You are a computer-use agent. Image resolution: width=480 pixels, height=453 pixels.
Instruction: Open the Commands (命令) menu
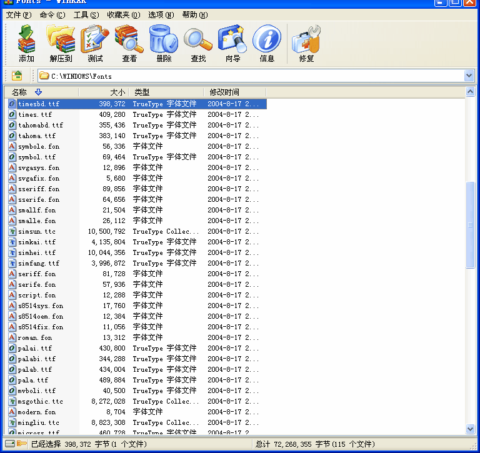click(x=52, y=15)
